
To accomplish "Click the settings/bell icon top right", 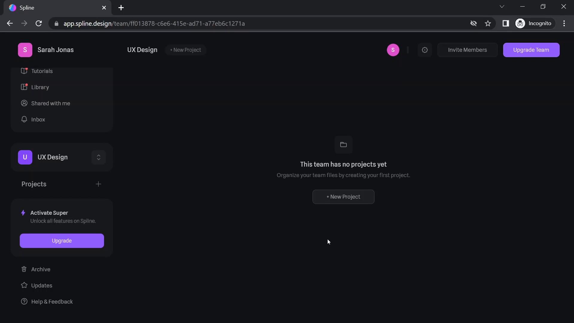I will (425, 50).
